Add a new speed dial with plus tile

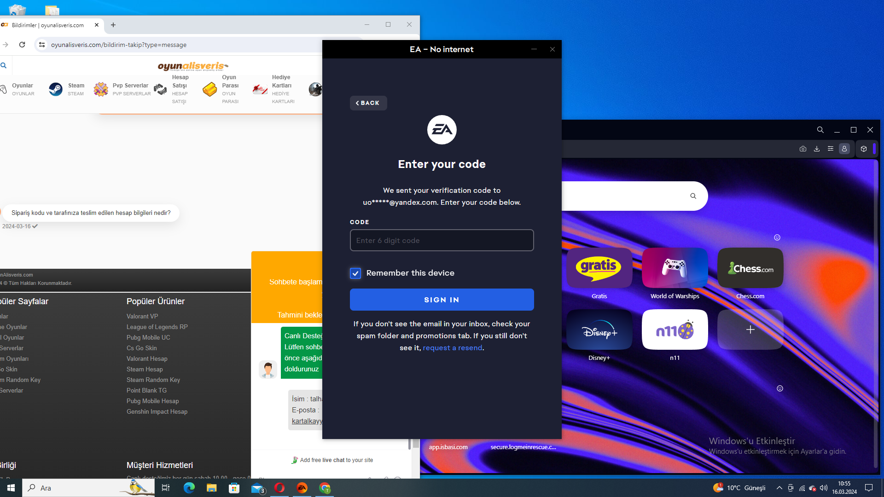[x=750, y=329]
